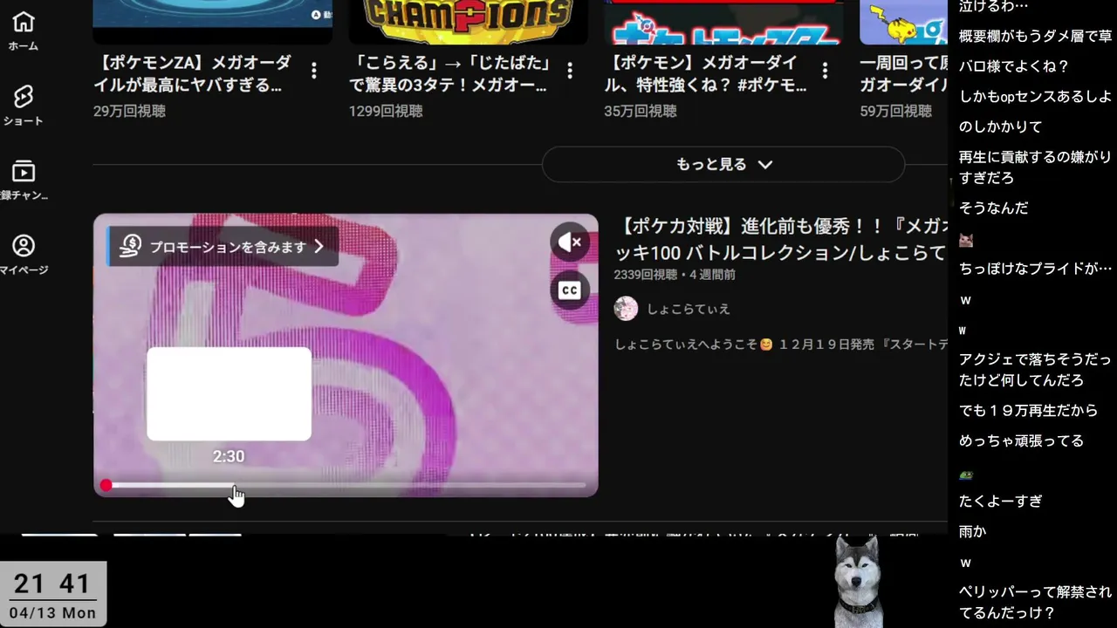Open 「こらえる」→「じたばた」で驚異の3タテ video title
1117x628 pixels.
(449, 74)
